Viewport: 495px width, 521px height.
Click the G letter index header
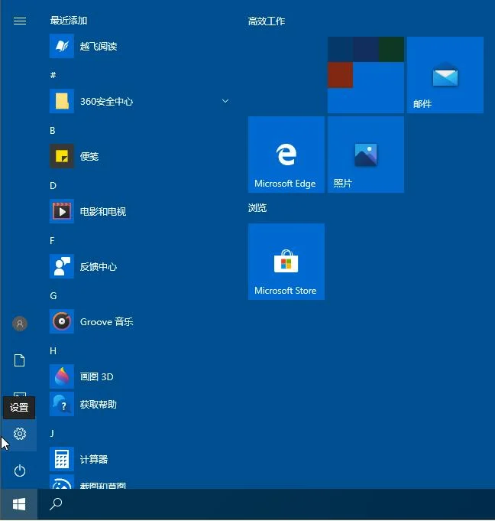coord(53,296)
